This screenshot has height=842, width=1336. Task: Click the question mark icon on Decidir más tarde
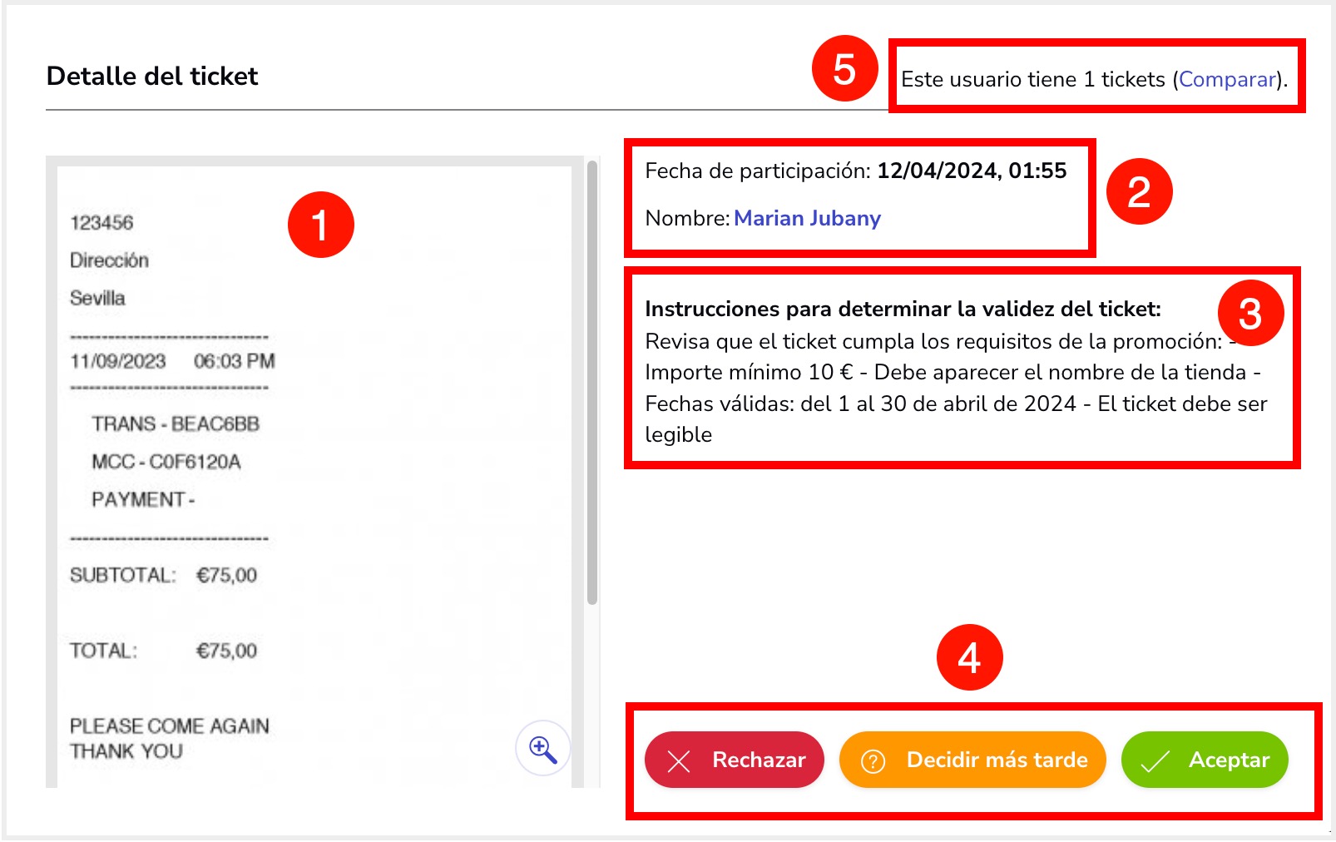(873, 760)
